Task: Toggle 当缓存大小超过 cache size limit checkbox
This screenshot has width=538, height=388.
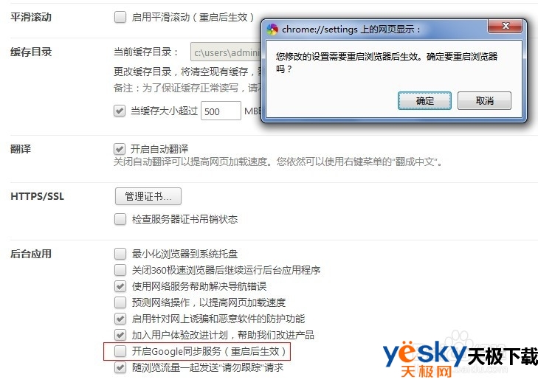Action: [120, 111]
